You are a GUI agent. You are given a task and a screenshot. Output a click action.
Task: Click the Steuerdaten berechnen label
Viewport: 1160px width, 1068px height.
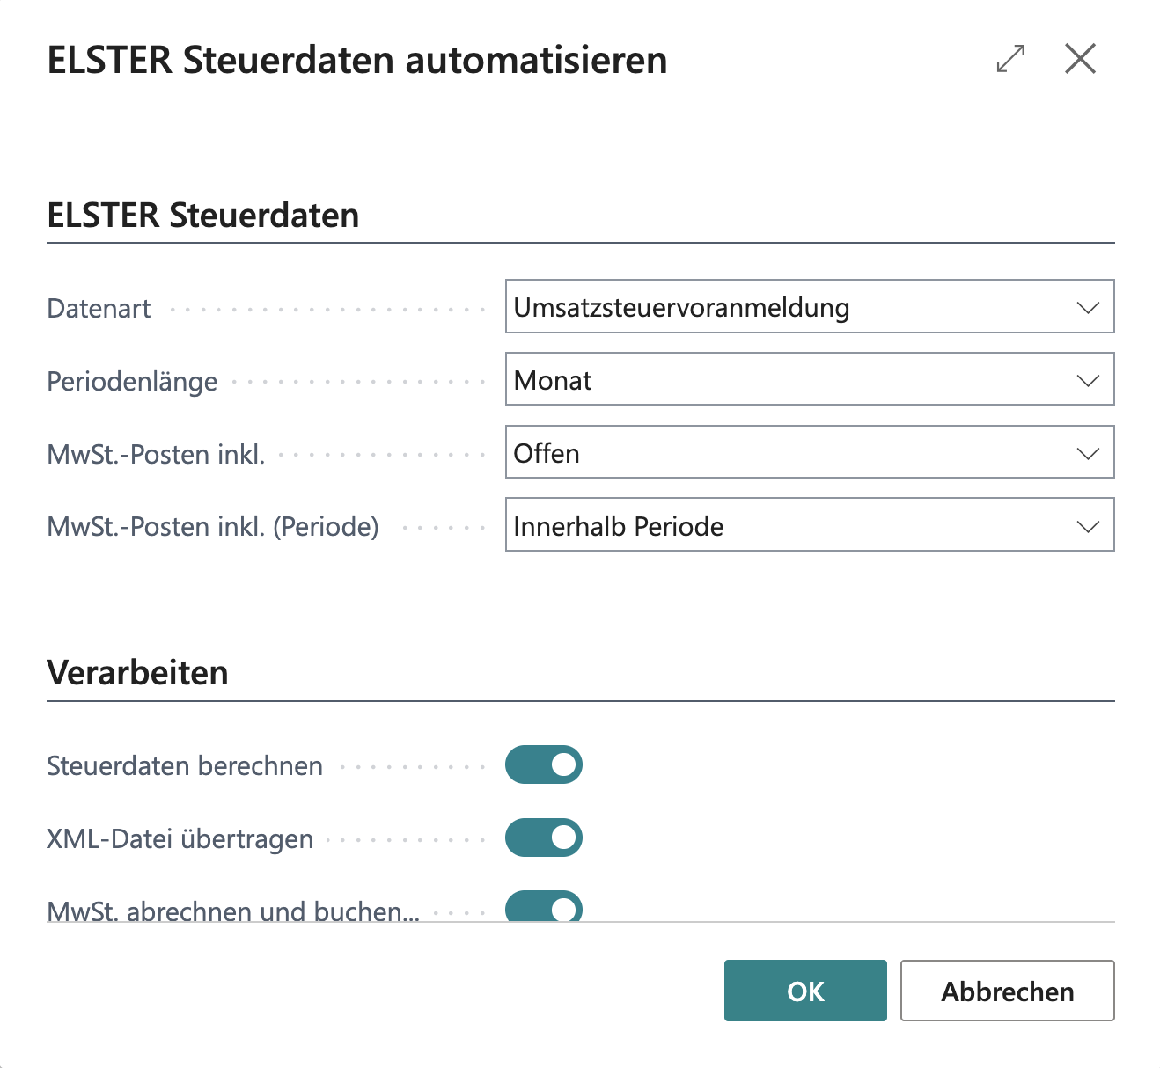point(185,766)
